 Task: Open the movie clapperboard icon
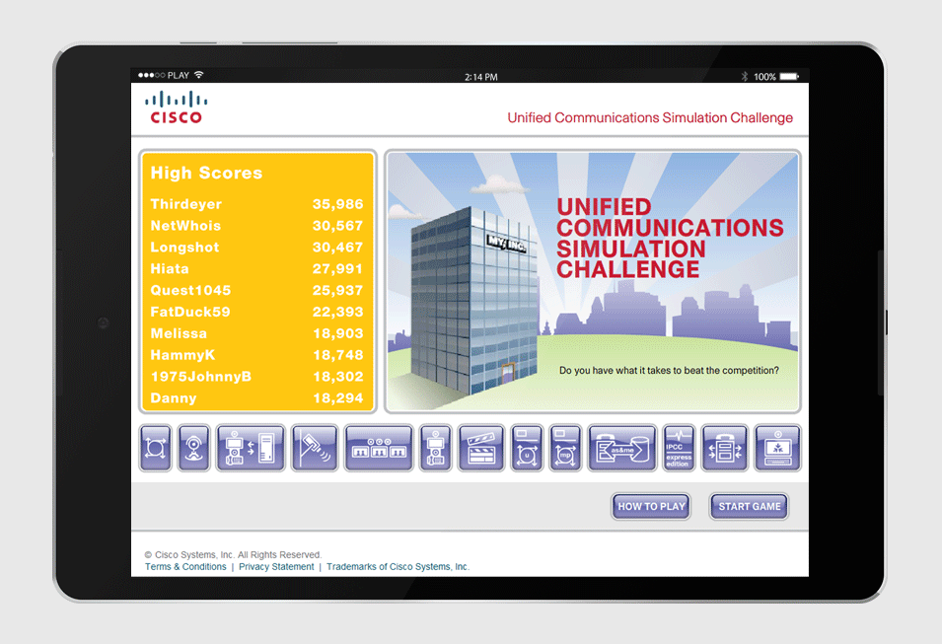click(481, 448)
